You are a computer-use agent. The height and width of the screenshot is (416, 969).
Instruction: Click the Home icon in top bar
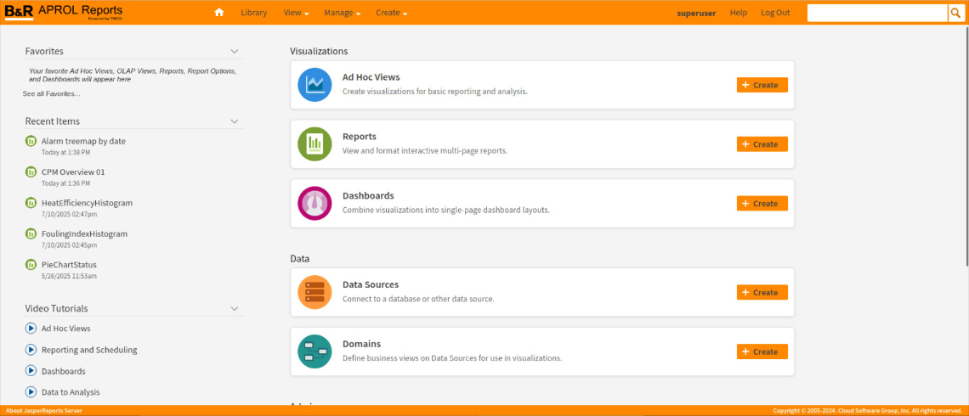pos(219,13)
